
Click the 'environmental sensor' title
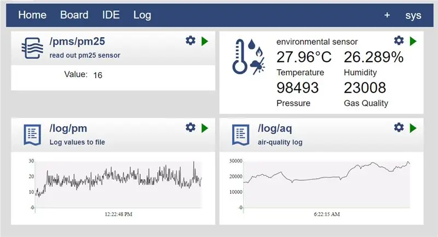pos(317,42)
